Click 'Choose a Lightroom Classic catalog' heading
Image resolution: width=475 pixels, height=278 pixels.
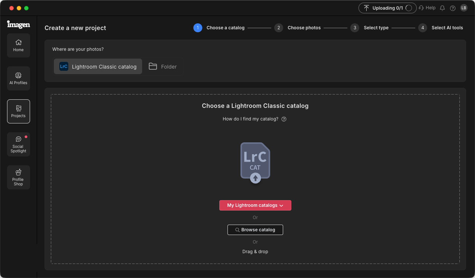(x=255, y=106)
